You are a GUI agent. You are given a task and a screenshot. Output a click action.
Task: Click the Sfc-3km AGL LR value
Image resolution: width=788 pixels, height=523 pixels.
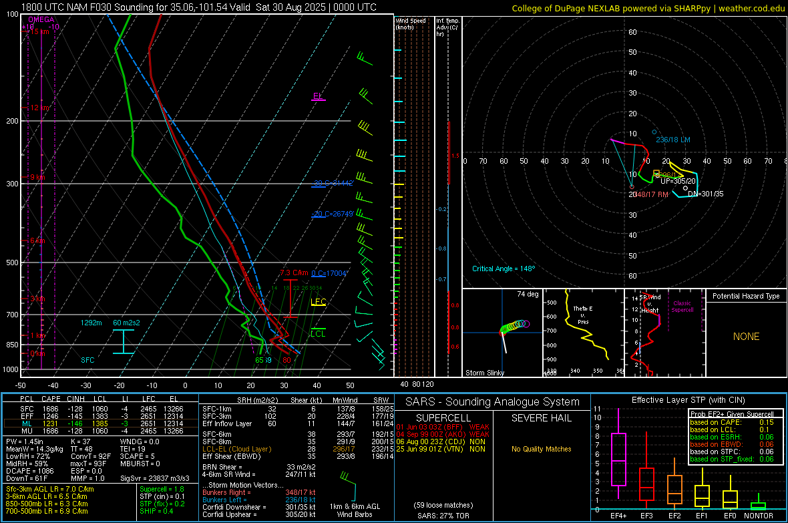pyautogui.click(x=50, y=489)
